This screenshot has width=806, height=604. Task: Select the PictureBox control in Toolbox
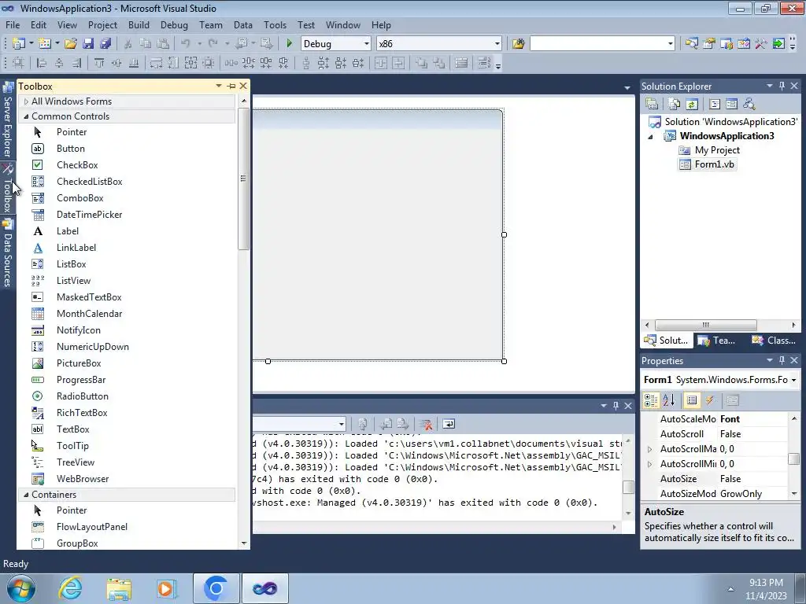79,363
